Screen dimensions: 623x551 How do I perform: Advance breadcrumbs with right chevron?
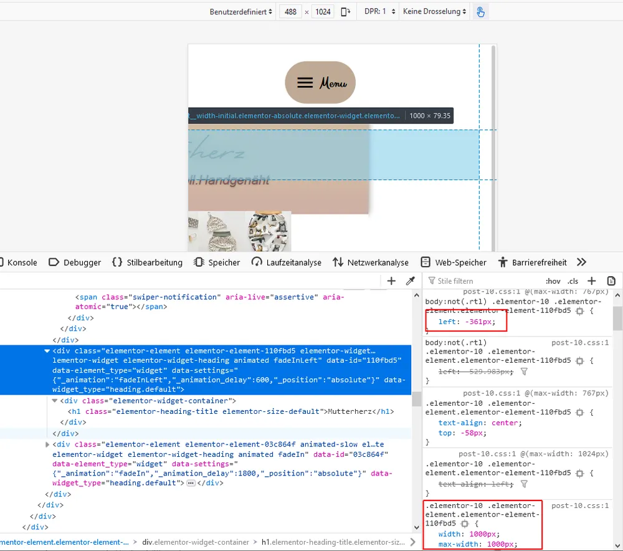click(413, 542)
